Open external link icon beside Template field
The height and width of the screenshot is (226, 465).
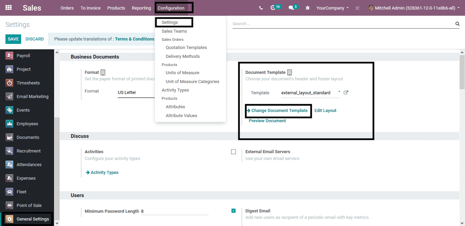pyautogui.click(x=346, y=93)
